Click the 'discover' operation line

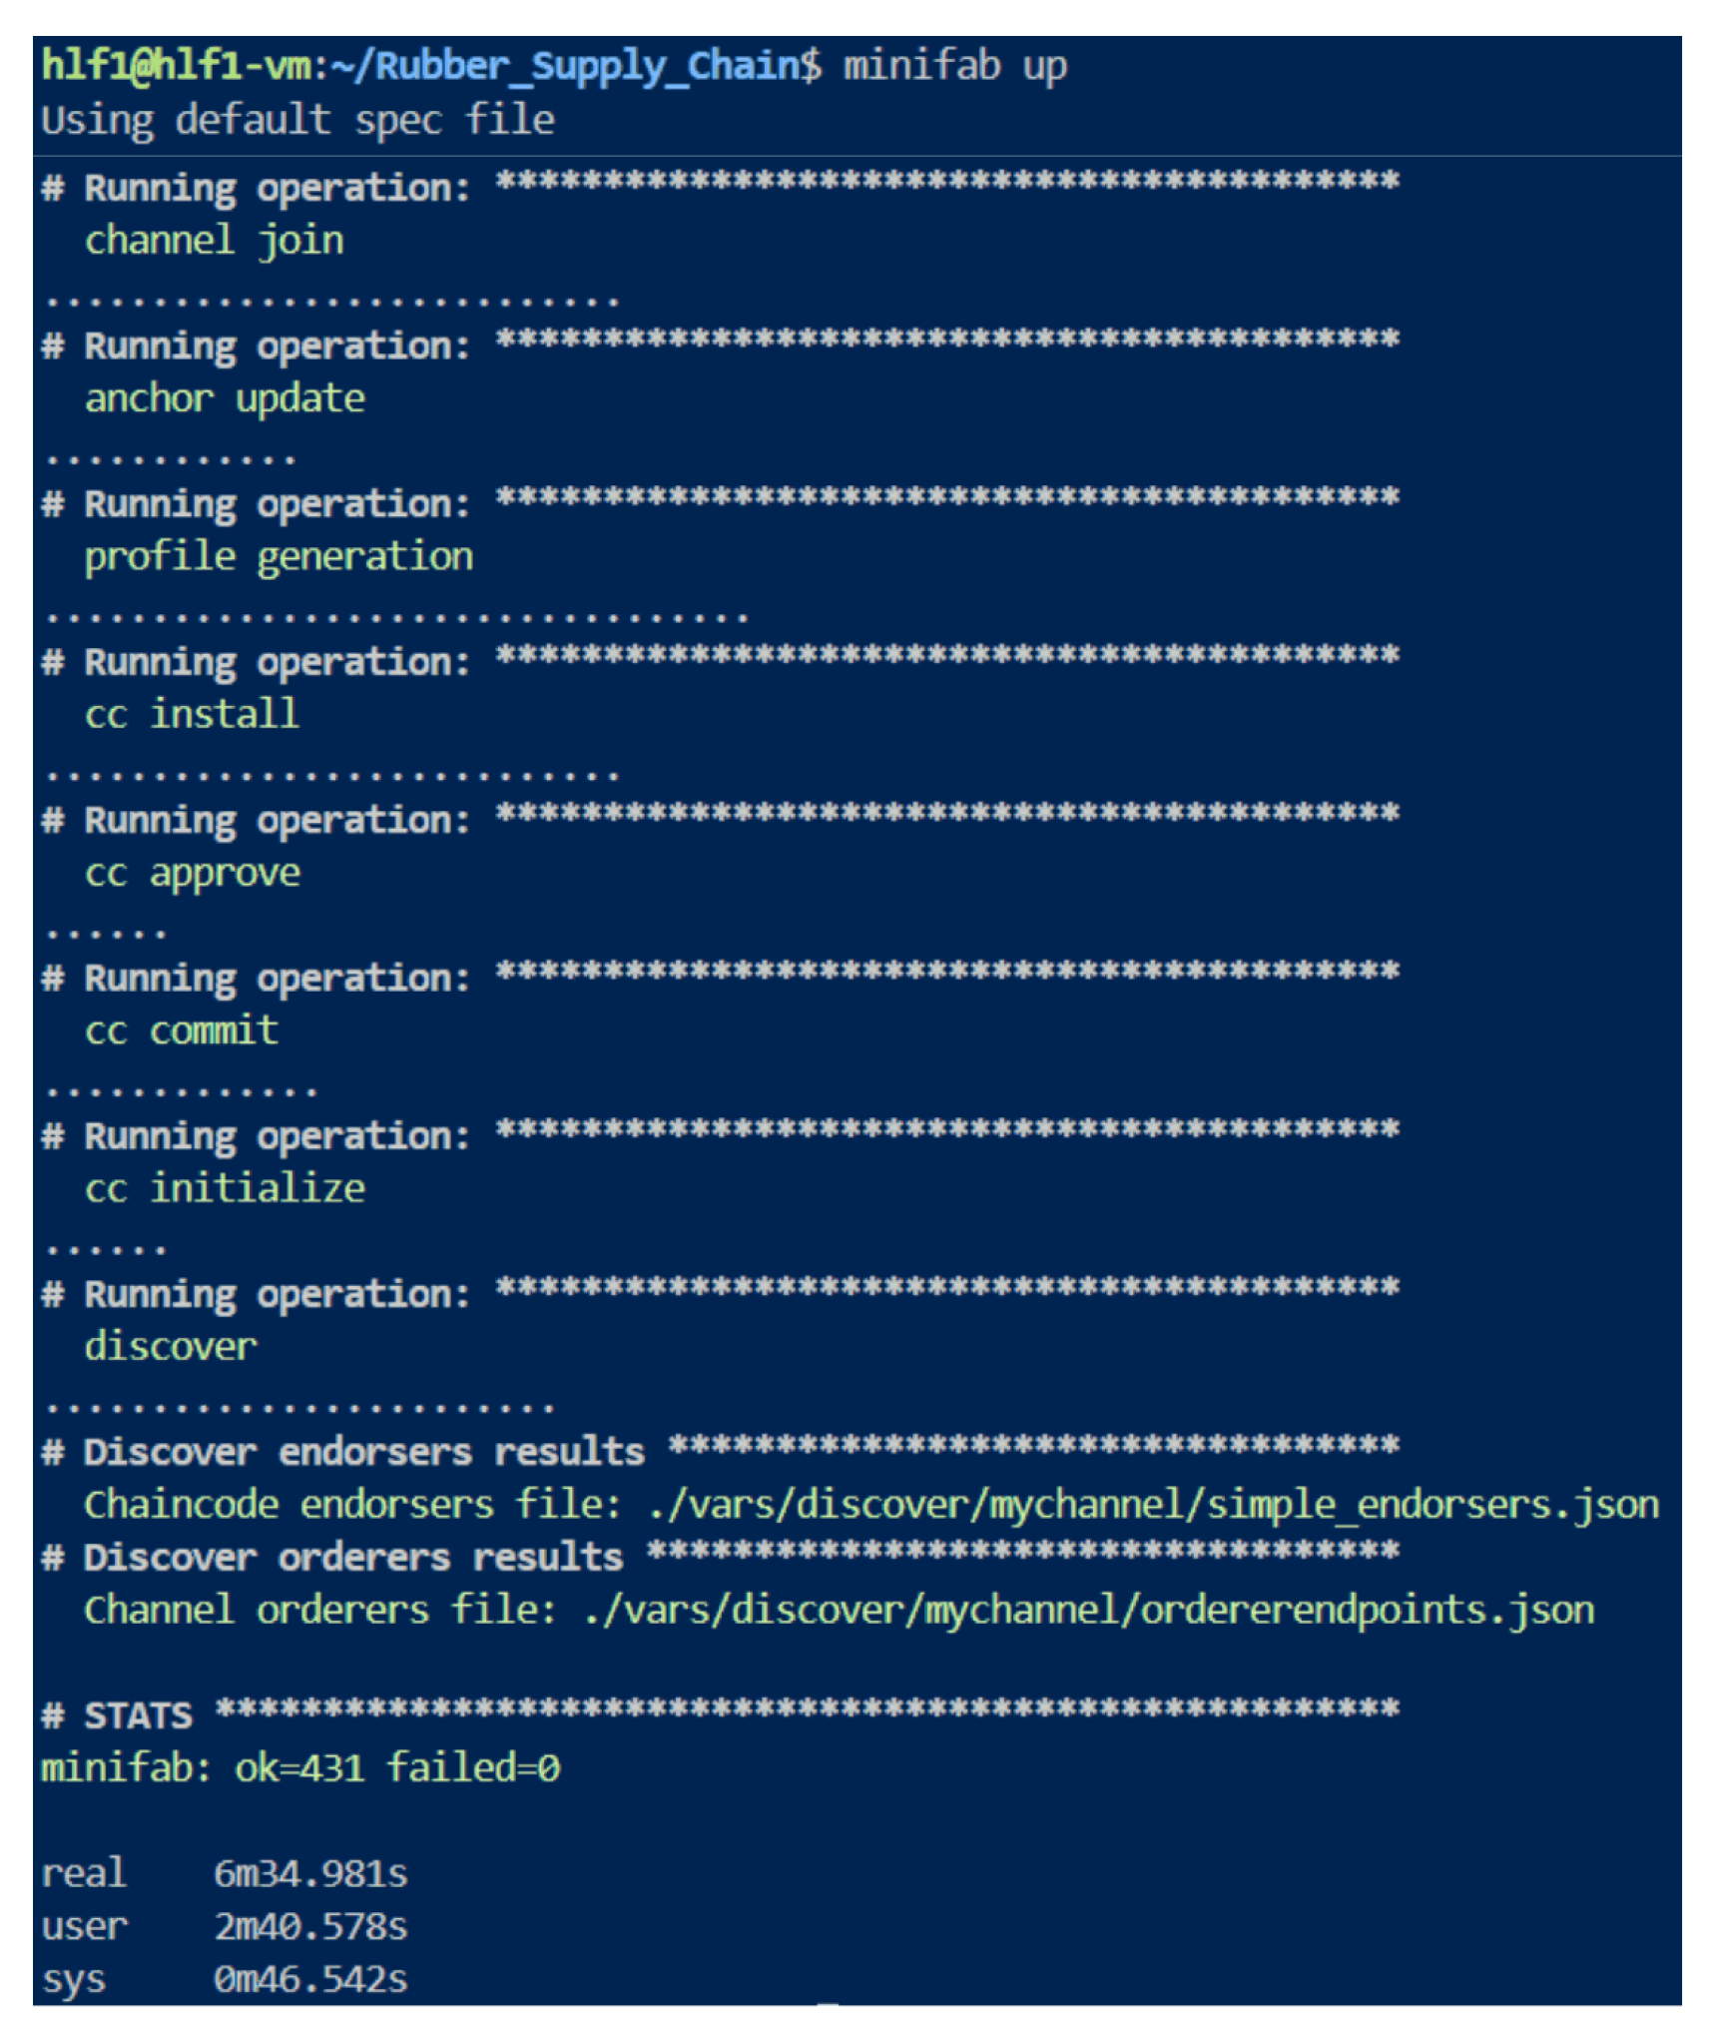(x=171, y=1346)
